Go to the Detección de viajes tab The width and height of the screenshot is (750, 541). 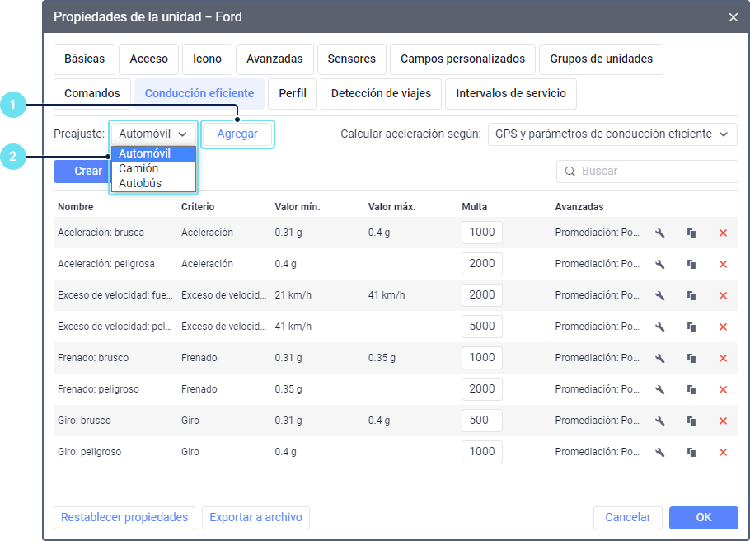(x=382, y=93)
